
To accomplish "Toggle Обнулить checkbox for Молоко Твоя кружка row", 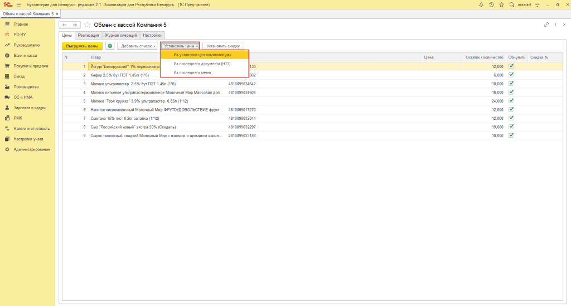I will tap(511, 101).
